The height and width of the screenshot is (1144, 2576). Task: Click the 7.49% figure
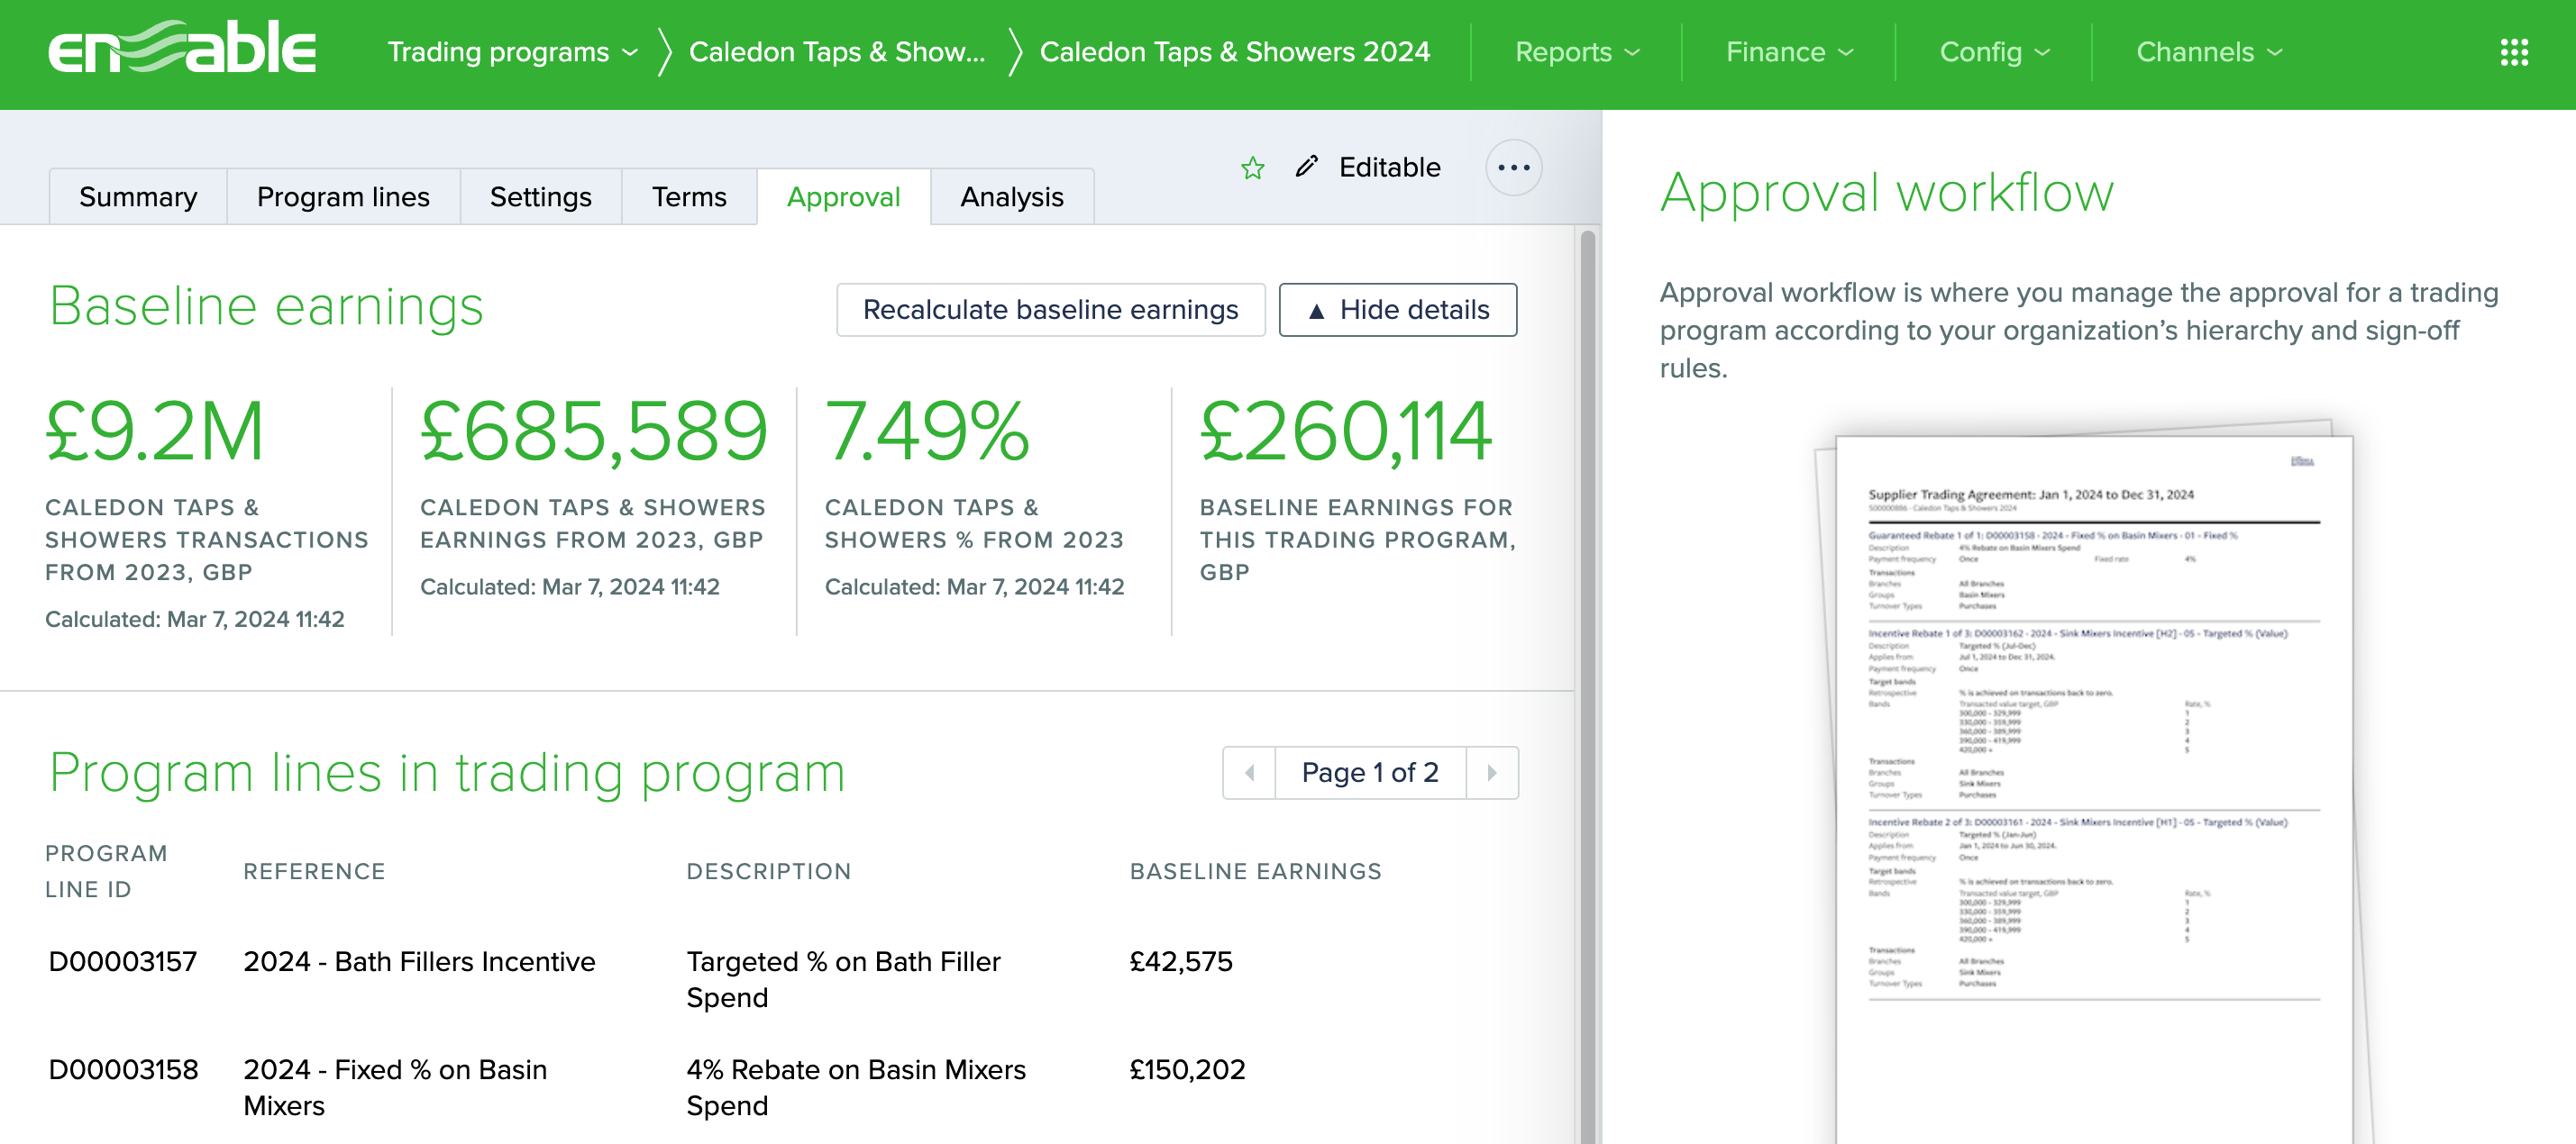pyautogui.click(x=927, y=431)
